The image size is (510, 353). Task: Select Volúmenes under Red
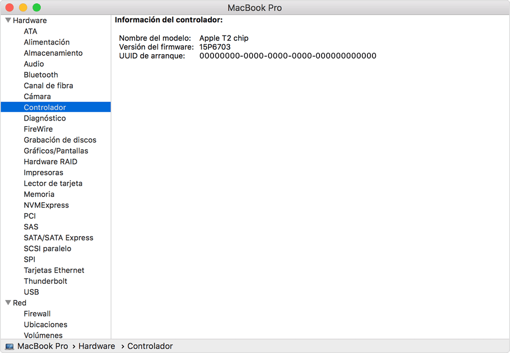click(43, 335)
